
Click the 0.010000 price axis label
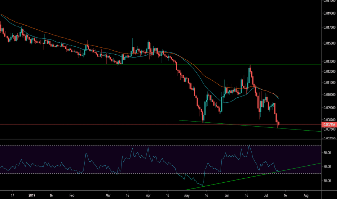[329, 95]
